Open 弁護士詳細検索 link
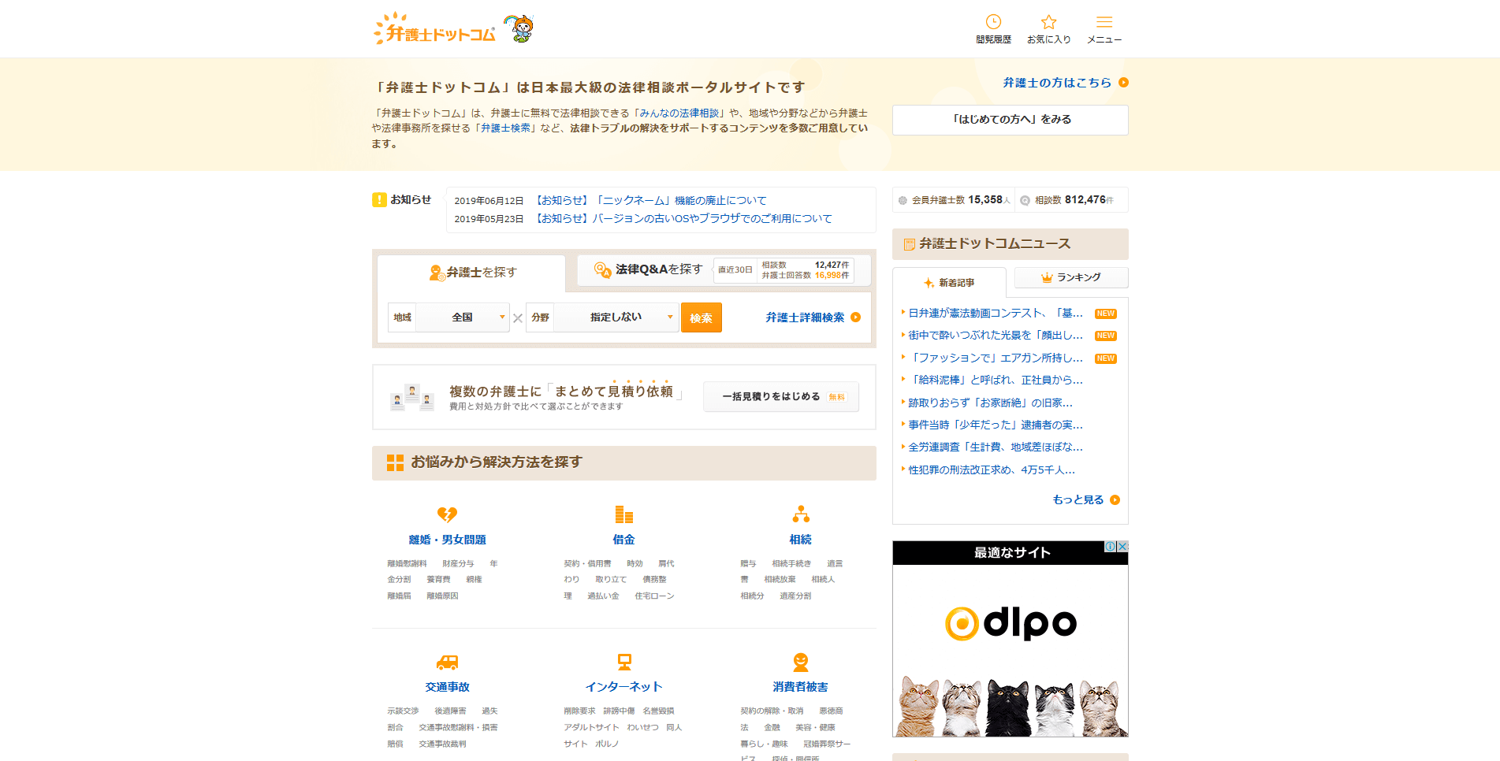 click(x=805, y=317)
